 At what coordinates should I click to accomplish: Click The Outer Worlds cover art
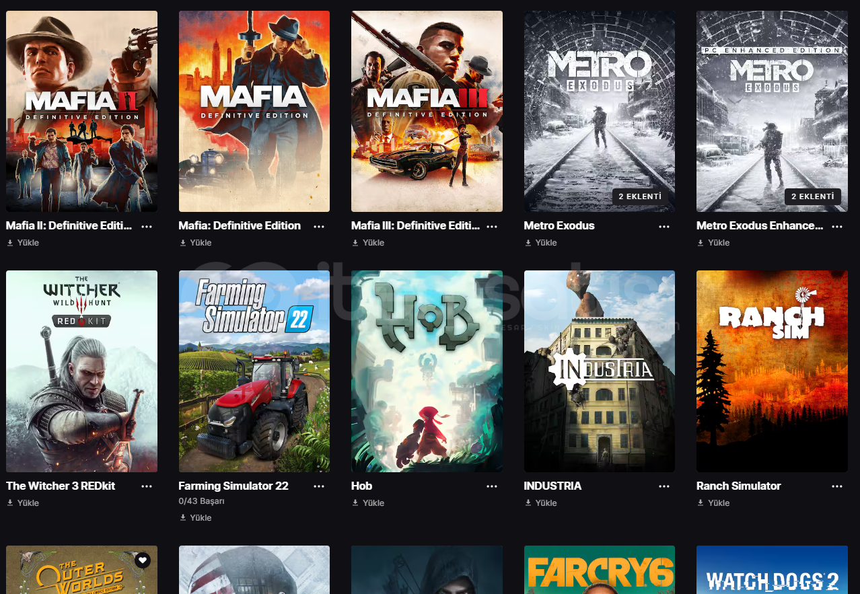point(81,570)
